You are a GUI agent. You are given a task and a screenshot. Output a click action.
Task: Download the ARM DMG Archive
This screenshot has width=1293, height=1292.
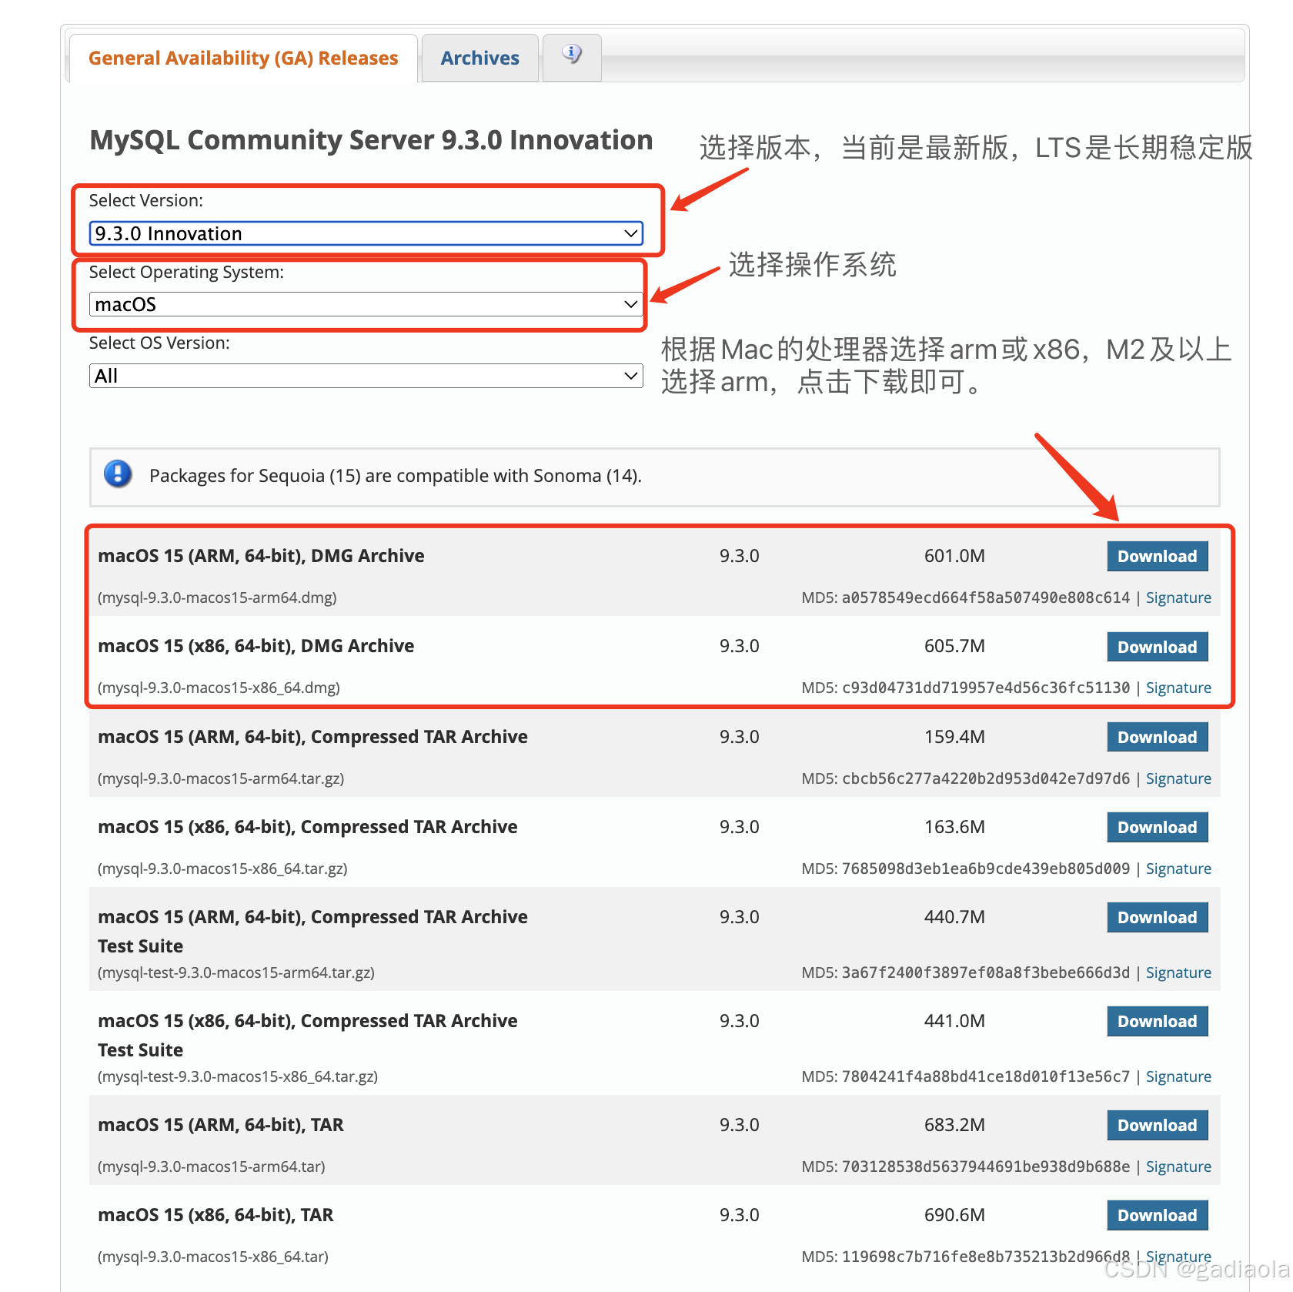[x=1157, y=556]
